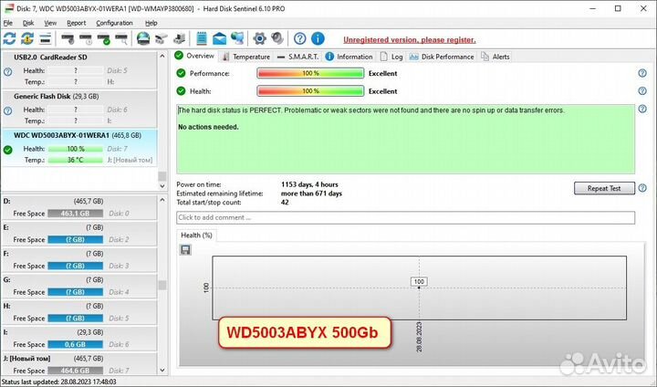Switch to the Temperature tab

tap(246, 57)
